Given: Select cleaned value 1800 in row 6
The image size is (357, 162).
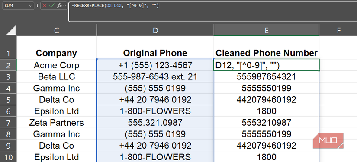Looking at the screenshot, I should (x=267, y=111).
